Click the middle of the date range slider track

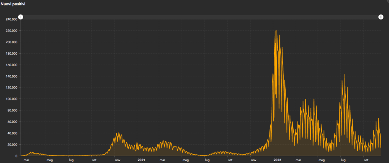(201, 17)
